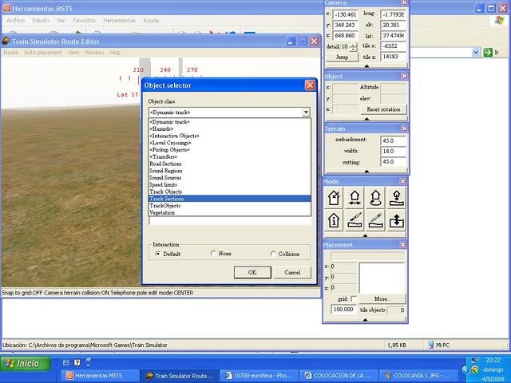Click the embankment value input field
The image size is (511, 383).
pos(393,140)
